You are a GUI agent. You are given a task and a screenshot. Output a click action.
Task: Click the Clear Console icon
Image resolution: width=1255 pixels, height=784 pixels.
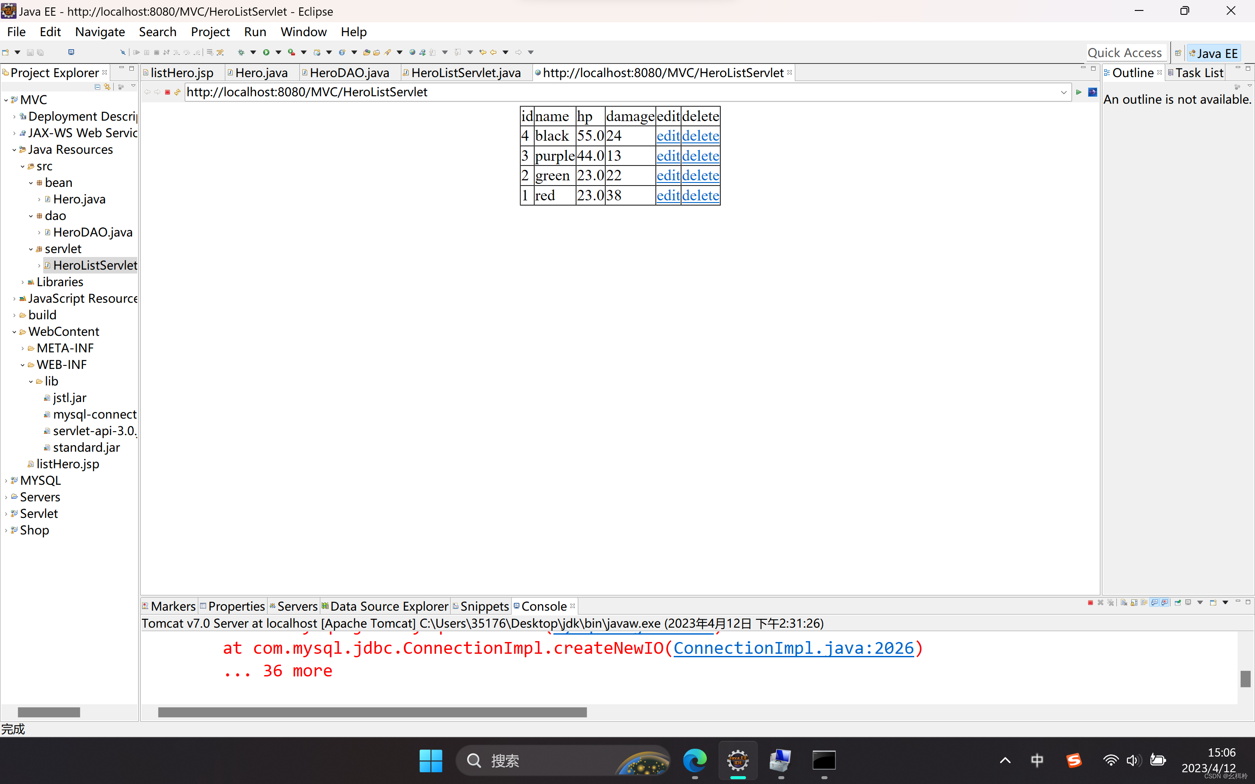(1124, 602)
